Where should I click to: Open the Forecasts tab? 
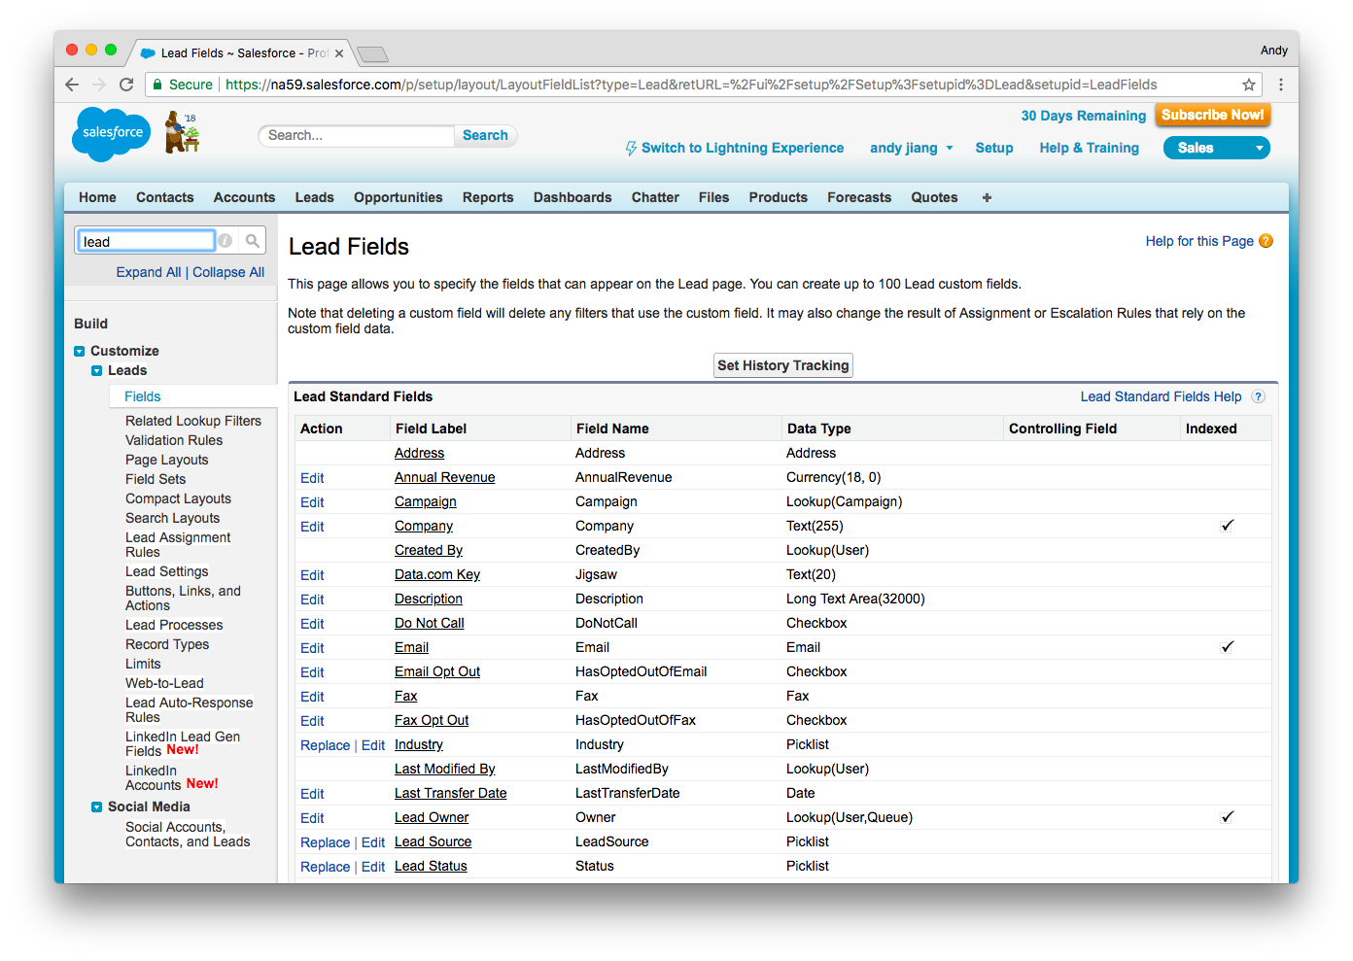coord(859,197)
